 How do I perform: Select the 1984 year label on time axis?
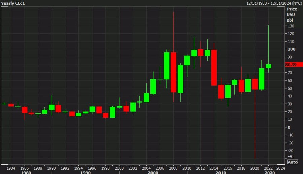tap(11, 168)
